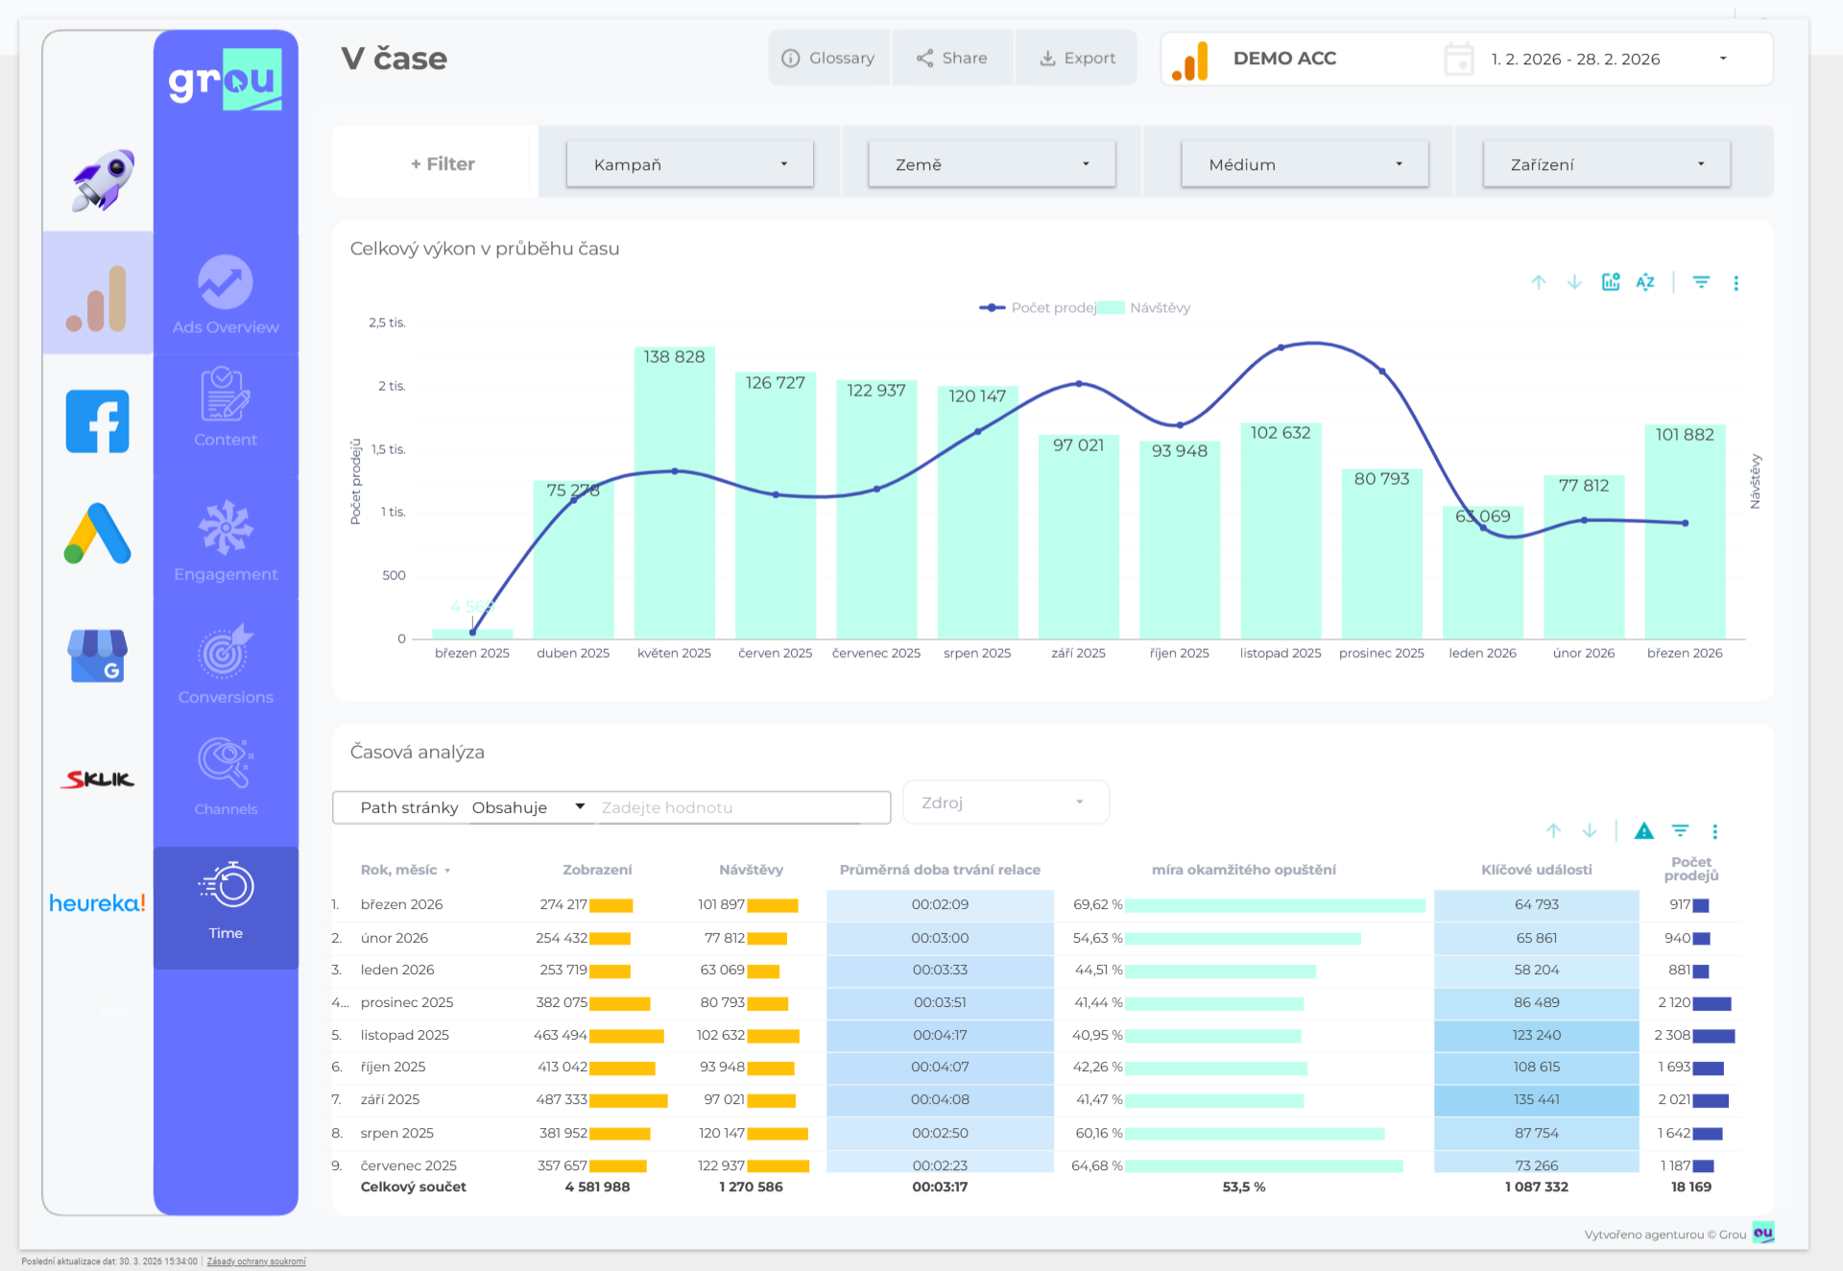Open the Glossary button
The image size is (1843, 1271).
click(x=828, y=59)
